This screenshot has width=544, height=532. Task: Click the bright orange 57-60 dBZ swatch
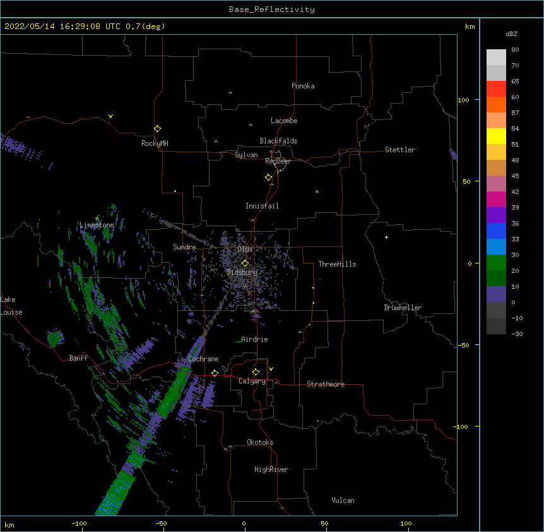click(496, 104)
